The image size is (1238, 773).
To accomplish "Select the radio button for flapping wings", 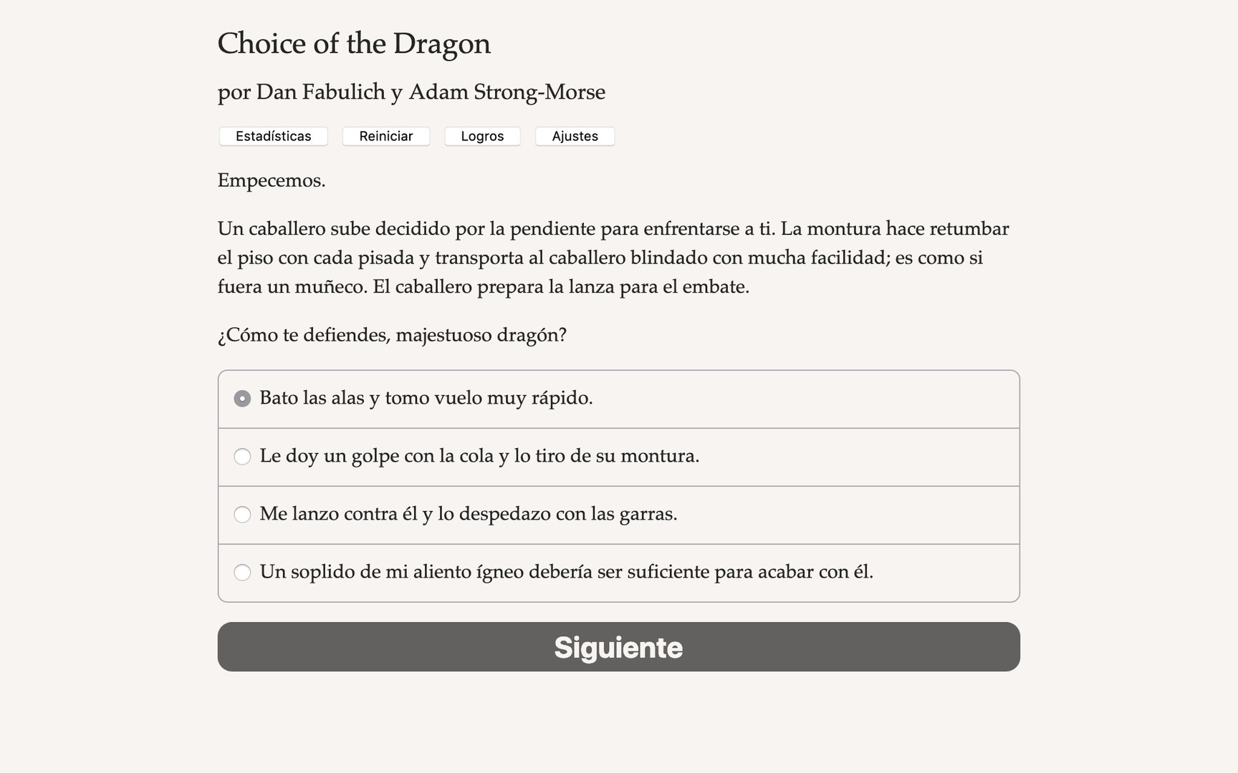I will pyautogui.click(x=242, y=399).
